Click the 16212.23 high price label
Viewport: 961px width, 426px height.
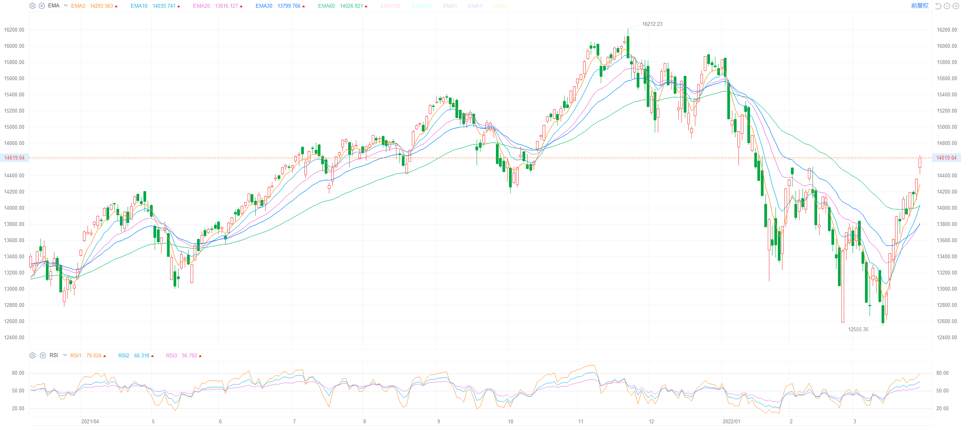(x=652, y=24)
